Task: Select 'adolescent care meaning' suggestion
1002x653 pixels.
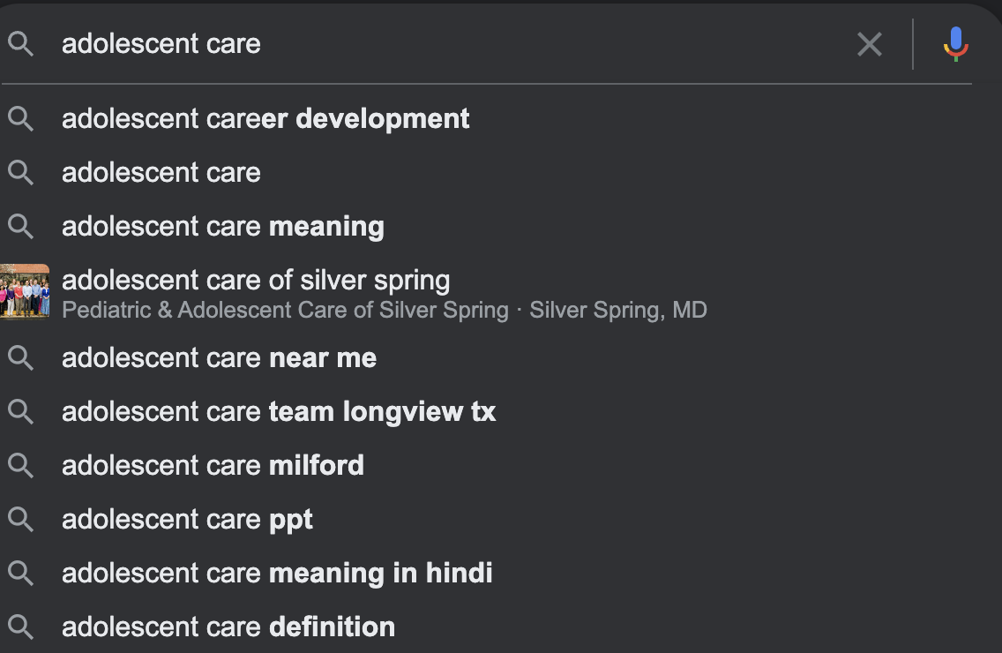Action: coord(223,227)
